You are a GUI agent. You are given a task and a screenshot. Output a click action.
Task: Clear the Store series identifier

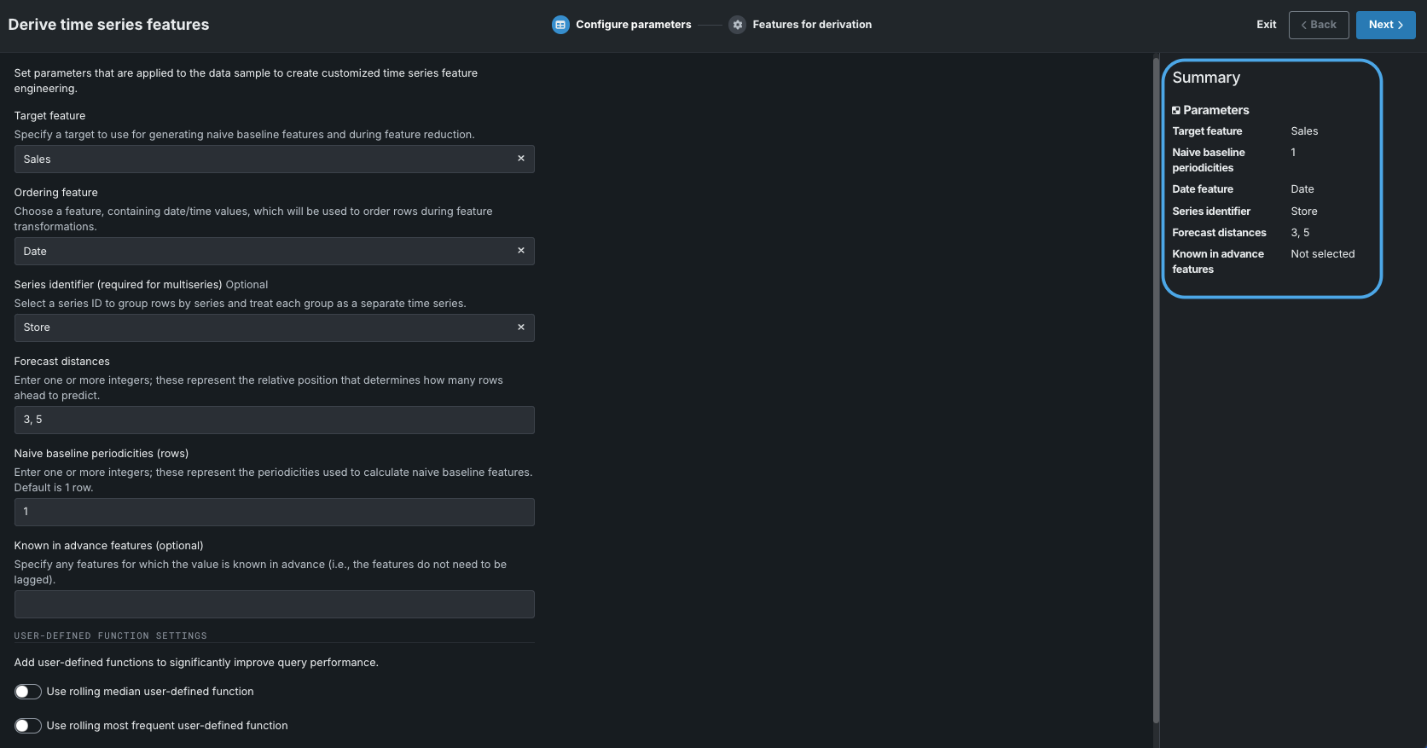(x=520, y=328)
